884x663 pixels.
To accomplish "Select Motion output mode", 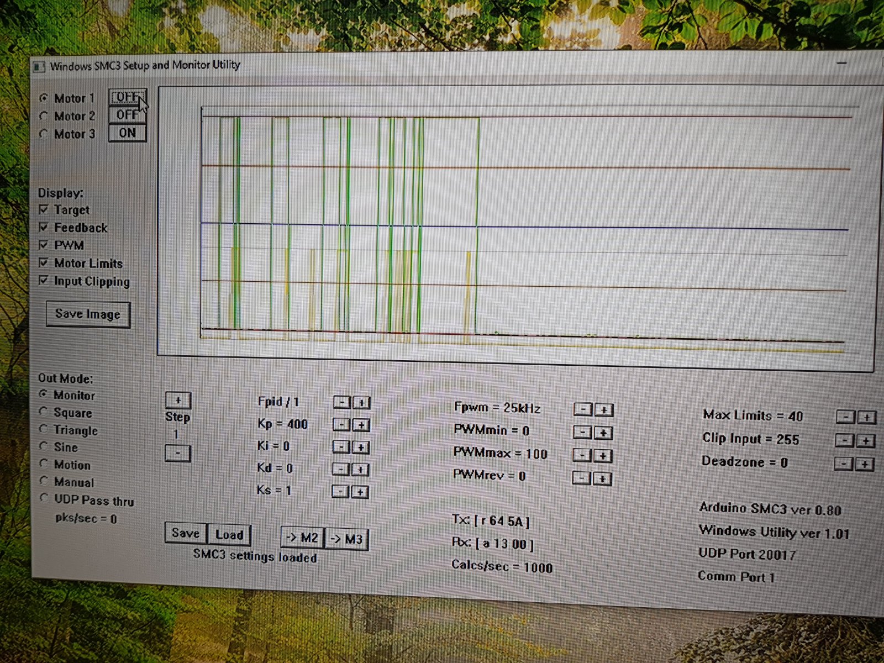I will pos(43,464).
